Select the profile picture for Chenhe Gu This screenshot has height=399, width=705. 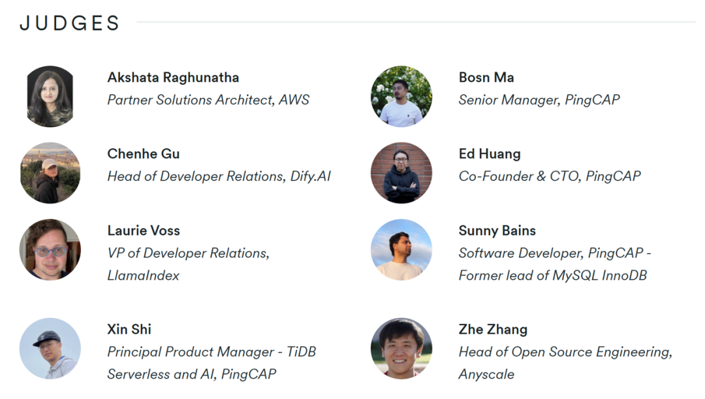[50, 173]
